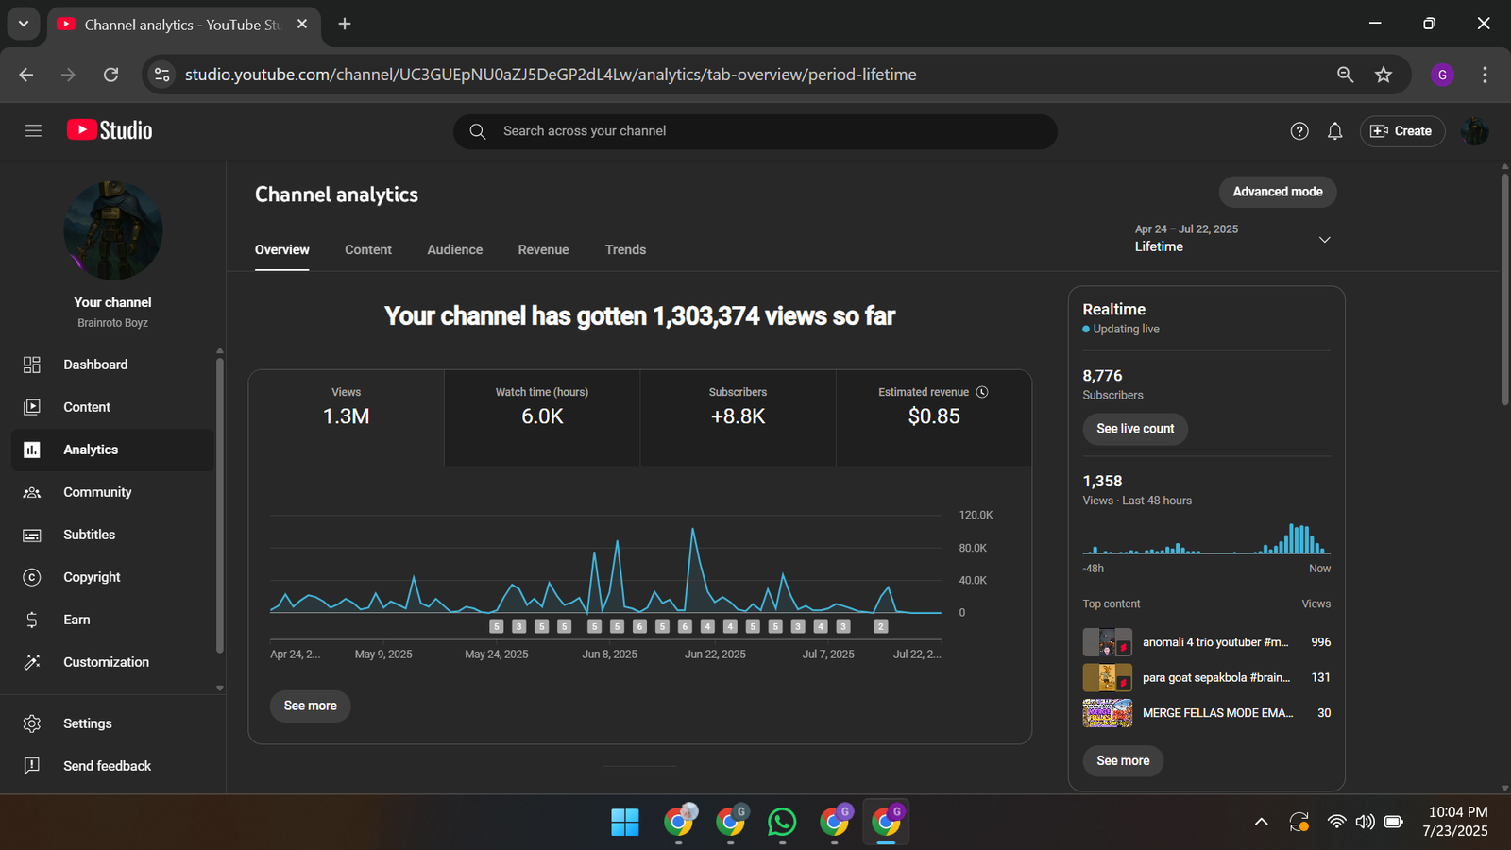Open MERGE FELLAS MODE video thumbnail
The image size is (1511, 850).
pyautogui.click(x=1107, y=713)
